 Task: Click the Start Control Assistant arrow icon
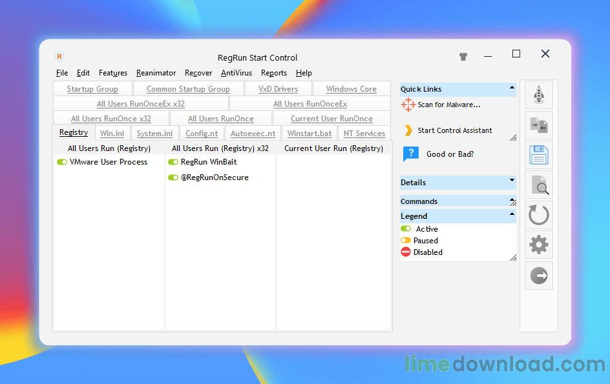[408, 130]
